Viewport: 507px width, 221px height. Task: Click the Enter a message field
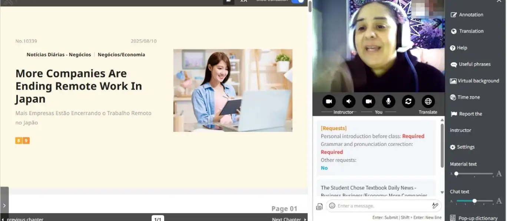click(x=382, y=206)
